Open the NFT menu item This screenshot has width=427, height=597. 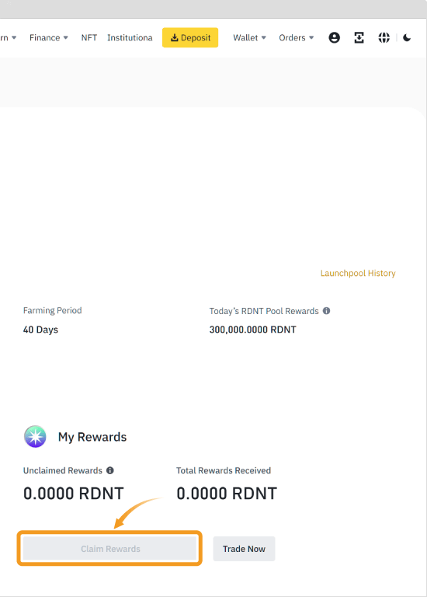click(x=89, y=37)
